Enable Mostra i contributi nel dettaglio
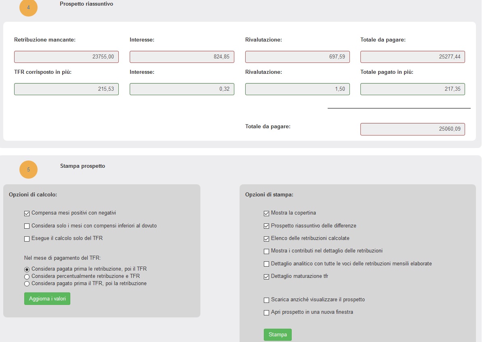This screenshot has height=342, width=482. coord(266,251)
